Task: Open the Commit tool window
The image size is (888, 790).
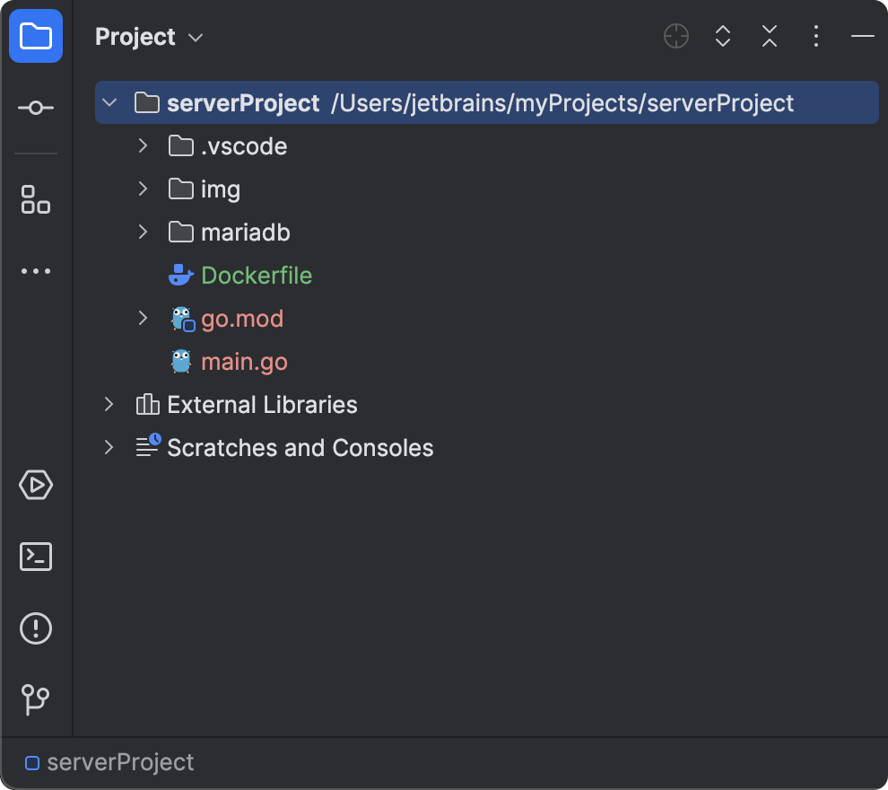Action: (35, 106)
